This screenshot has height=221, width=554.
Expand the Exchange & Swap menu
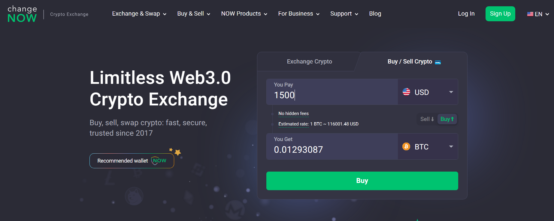tap(139, 14)
